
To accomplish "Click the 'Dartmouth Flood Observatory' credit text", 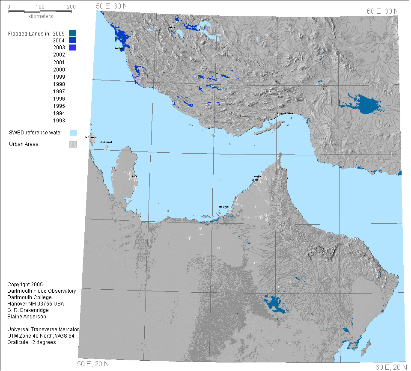I will [x=42, y=291].
